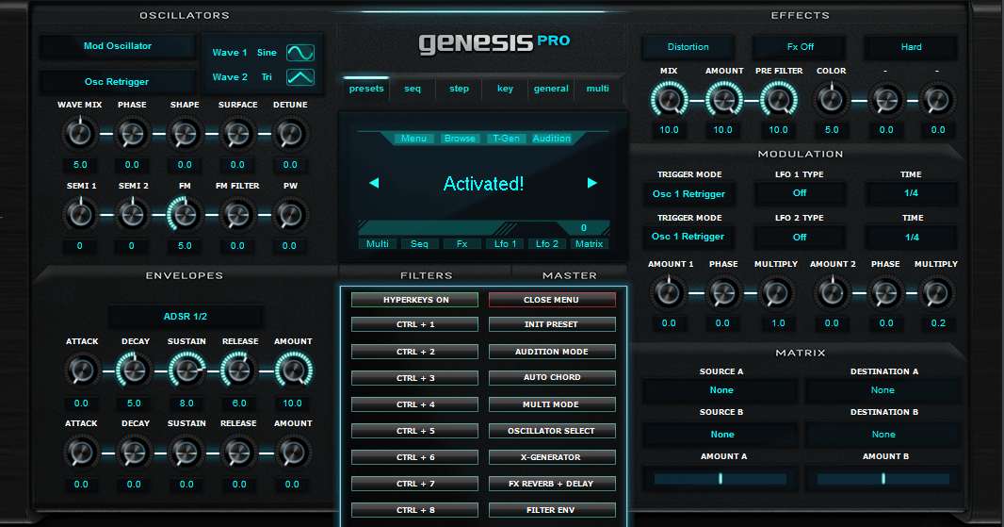
Task: Click the Effects COLOR knob
Action: pos(831,99)
